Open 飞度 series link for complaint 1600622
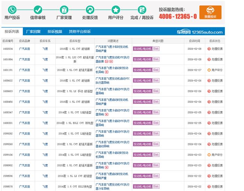 [45, 81]
